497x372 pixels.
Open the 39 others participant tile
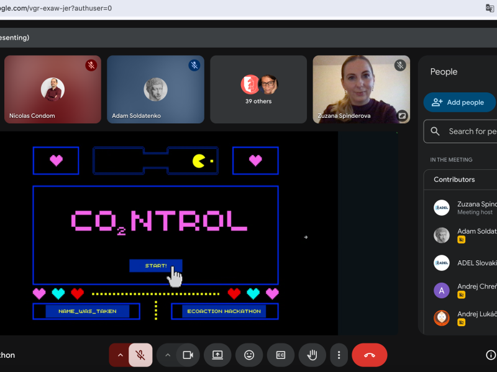(x=258, y=89)
